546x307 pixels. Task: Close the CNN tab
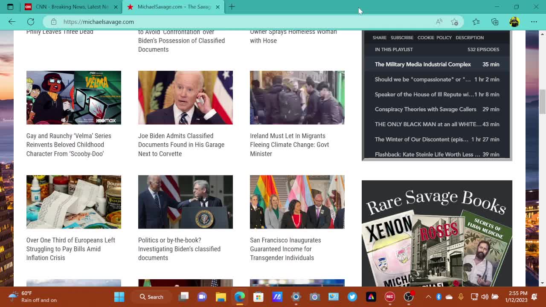click(116, 7)
